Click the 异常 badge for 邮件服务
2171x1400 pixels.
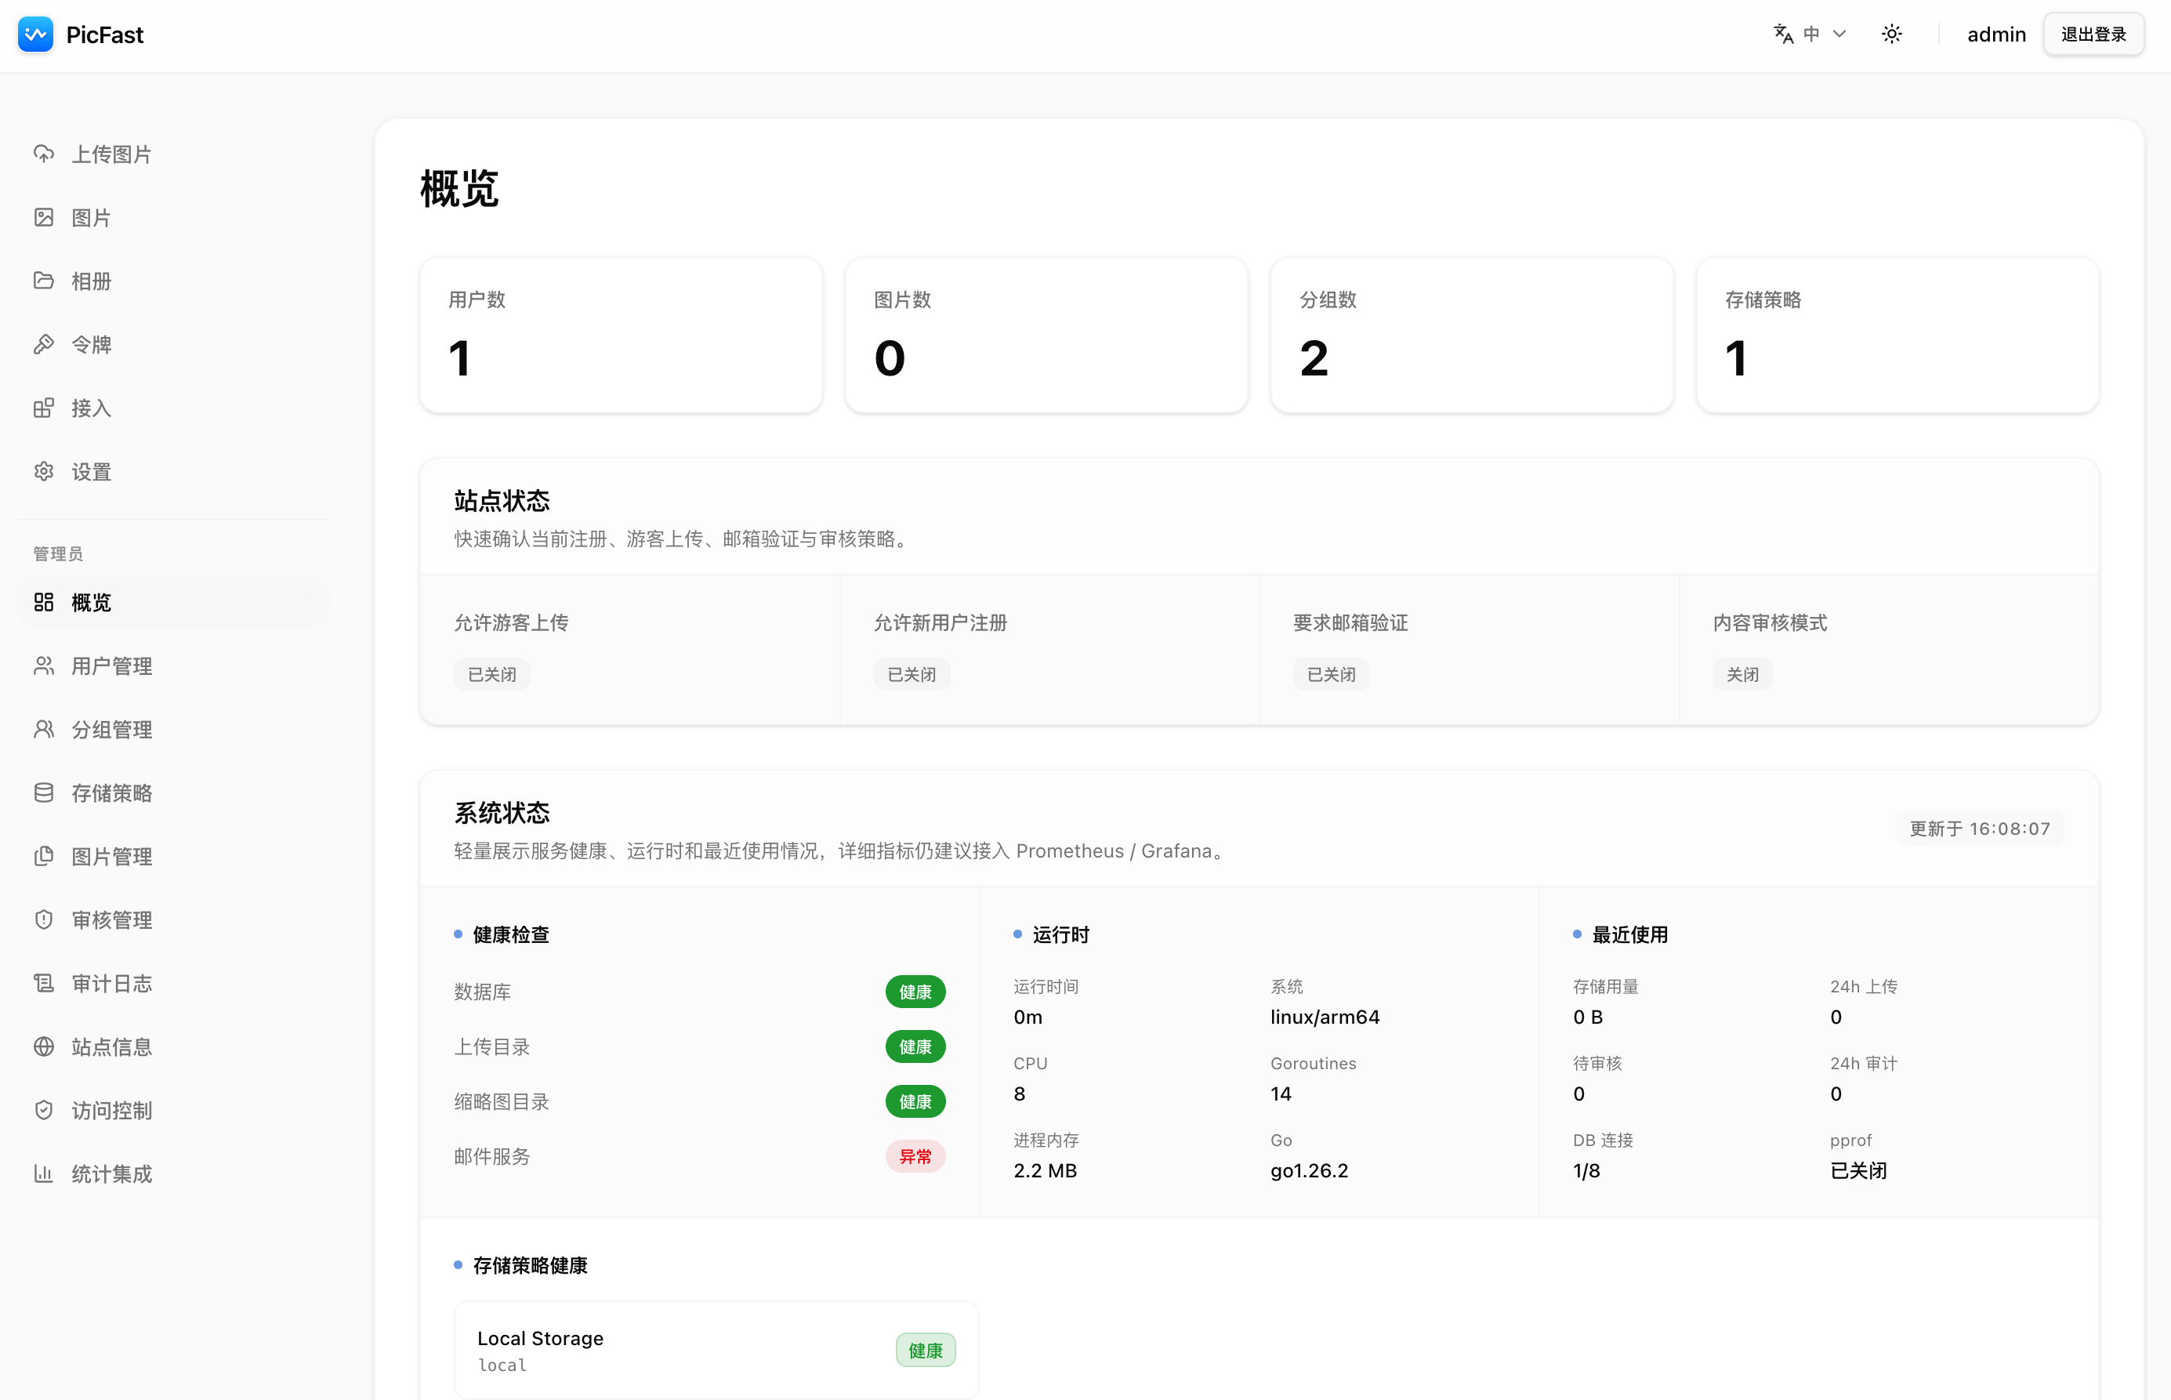click(x=915, y=1156)
